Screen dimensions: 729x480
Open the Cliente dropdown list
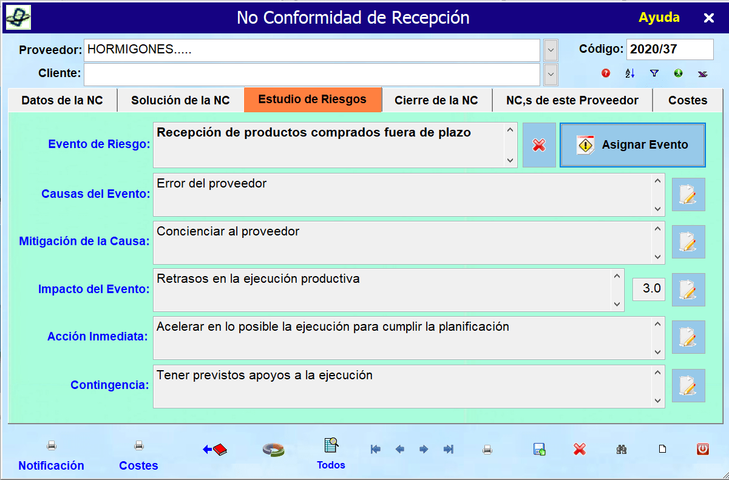tap(551, 75)
